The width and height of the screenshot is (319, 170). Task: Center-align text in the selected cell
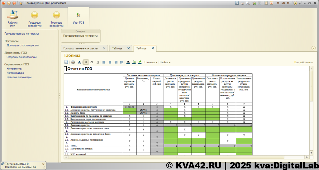(x=110, y=62)
